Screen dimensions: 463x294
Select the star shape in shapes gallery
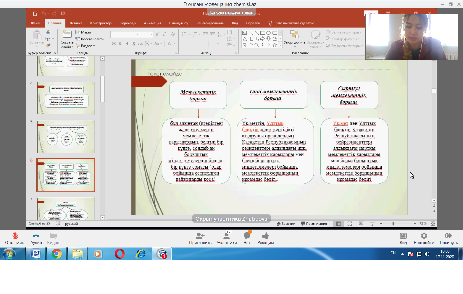275,45
